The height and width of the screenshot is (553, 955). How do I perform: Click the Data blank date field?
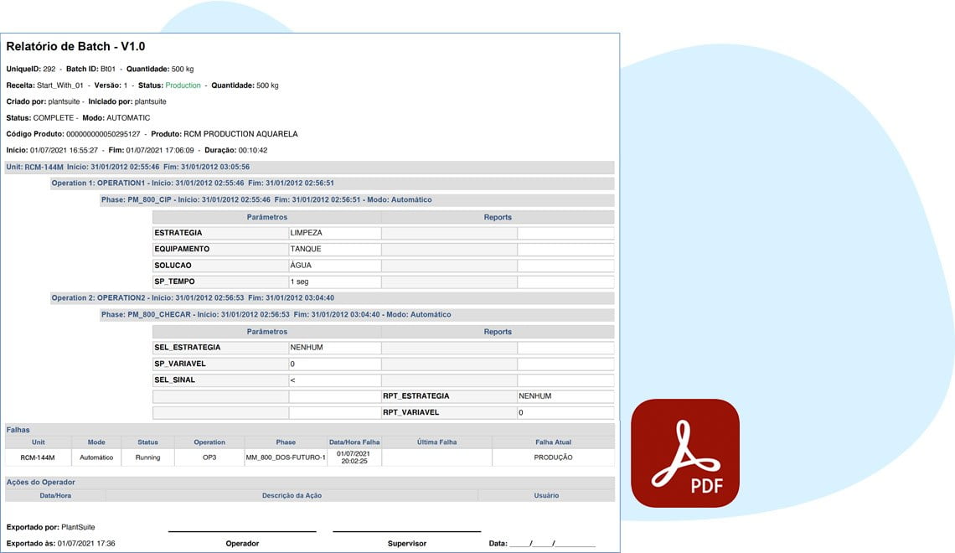[x=552, y=544]
